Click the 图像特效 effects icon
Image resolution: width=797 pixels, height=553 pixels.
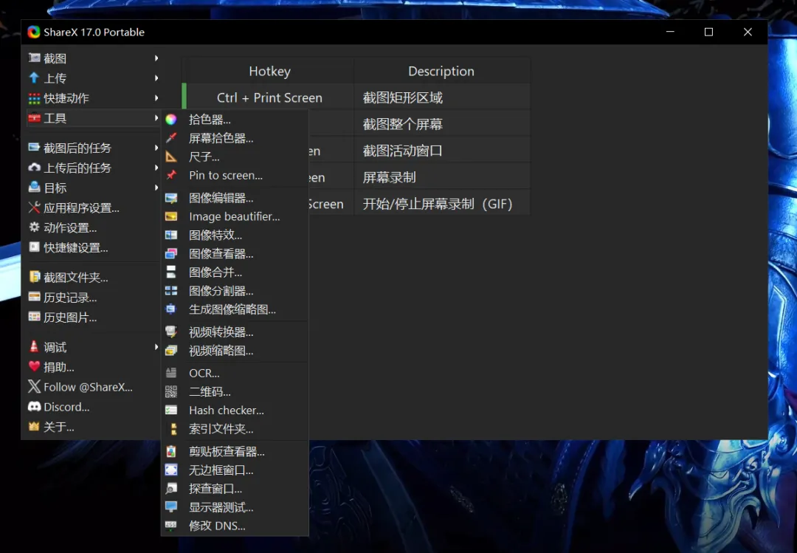pyautogui.click(x=171, y=235)
